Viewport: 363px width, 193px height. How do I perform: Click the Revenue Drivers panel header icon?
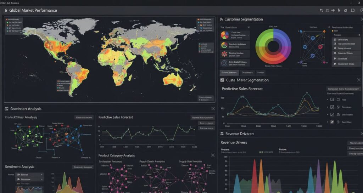point(222,134)
